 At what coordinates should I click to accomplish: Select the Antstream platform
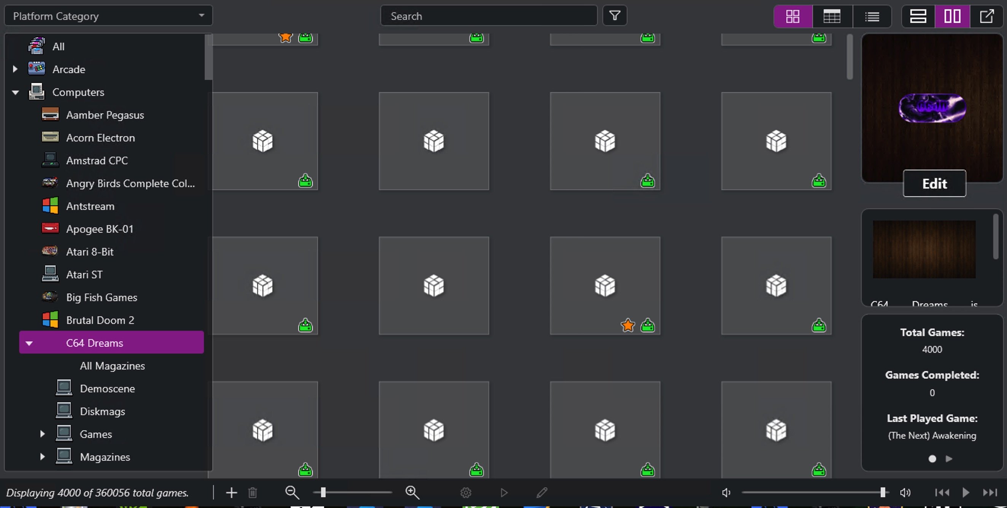coord(90,206)
